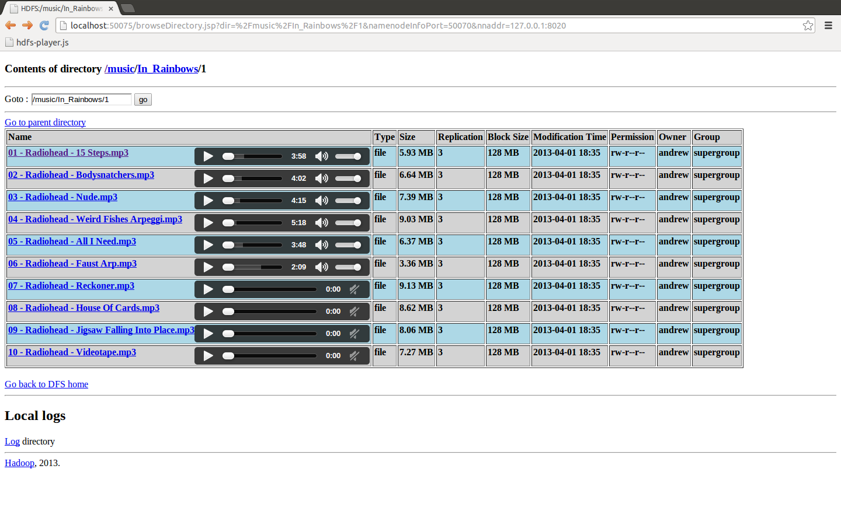
Task: Reload the page with refresh icon
Action: pyautogui.click(x=44, y=25)
